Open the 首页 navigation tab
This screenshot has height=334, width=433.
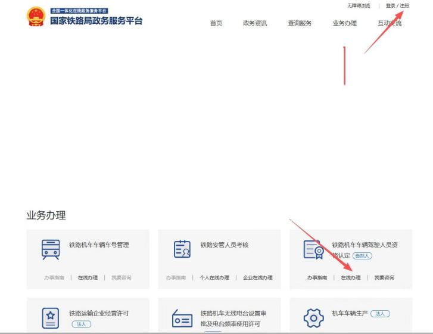tap(216, 23)
